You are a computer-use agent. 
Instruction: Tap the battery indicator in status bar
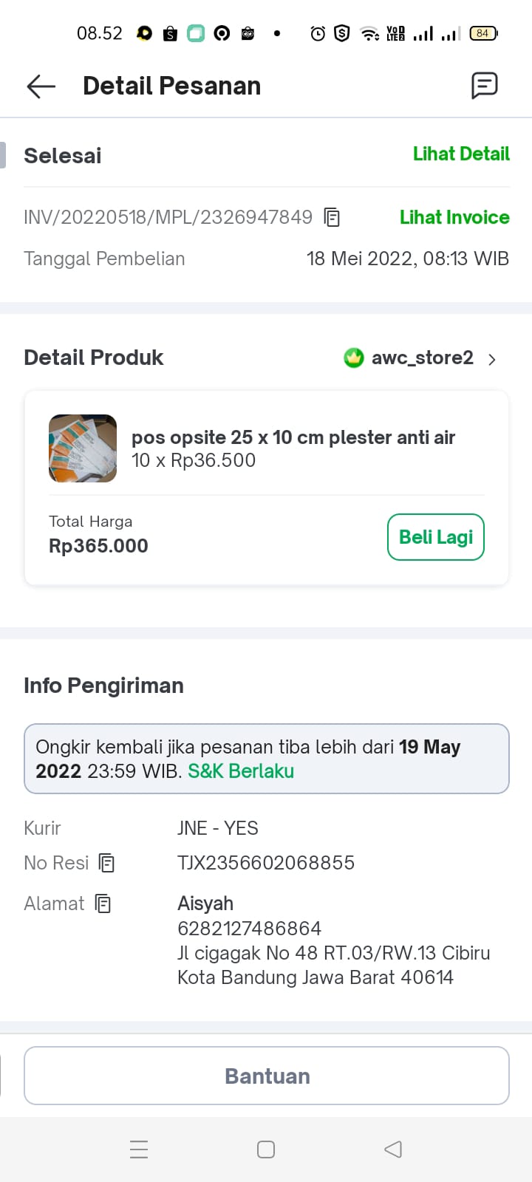pyautogui.click(x=483, y=33)
